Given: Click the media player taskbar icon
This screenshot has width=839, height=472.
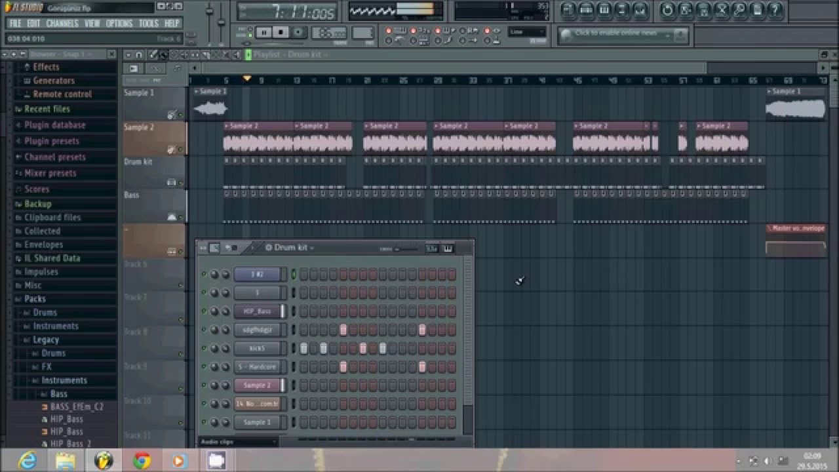Looking at the screenshot, I should (x=179, y=461).
